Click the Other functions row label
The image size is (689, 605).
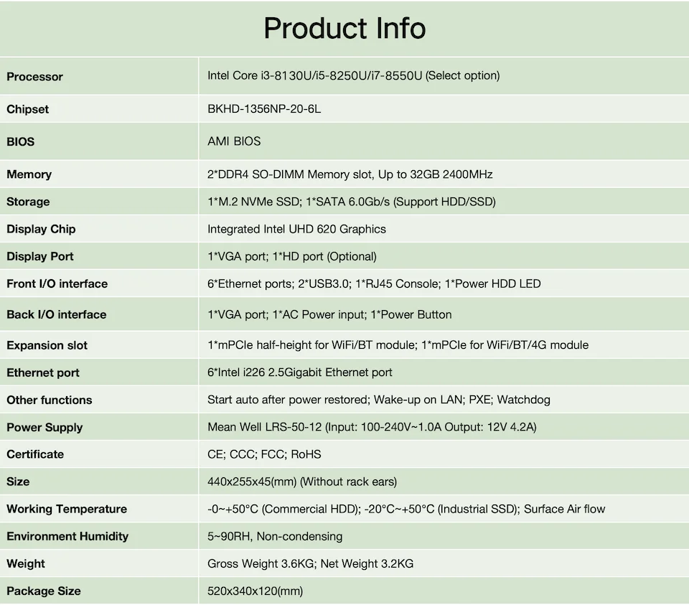(x=50, y=400)
